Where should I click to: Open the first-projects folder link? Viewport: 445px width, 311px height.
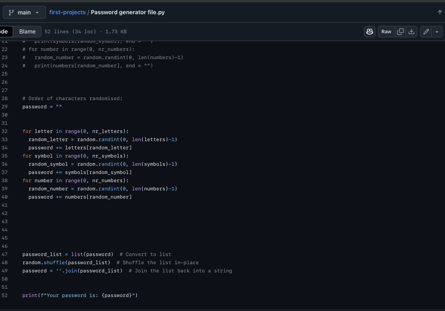(x=67, y=12)
